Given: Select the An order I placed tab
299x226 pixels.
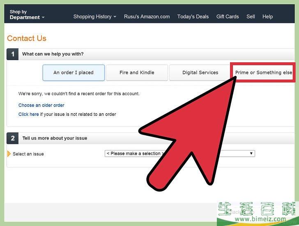Looking at the screenshot, I should tap(74, 73).
